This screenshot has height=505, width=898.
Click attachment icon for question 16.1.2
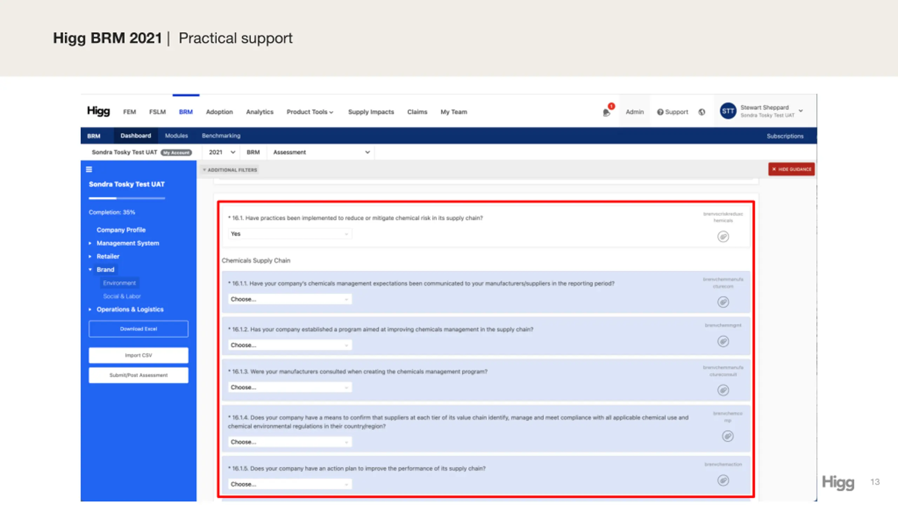(723, 341)
